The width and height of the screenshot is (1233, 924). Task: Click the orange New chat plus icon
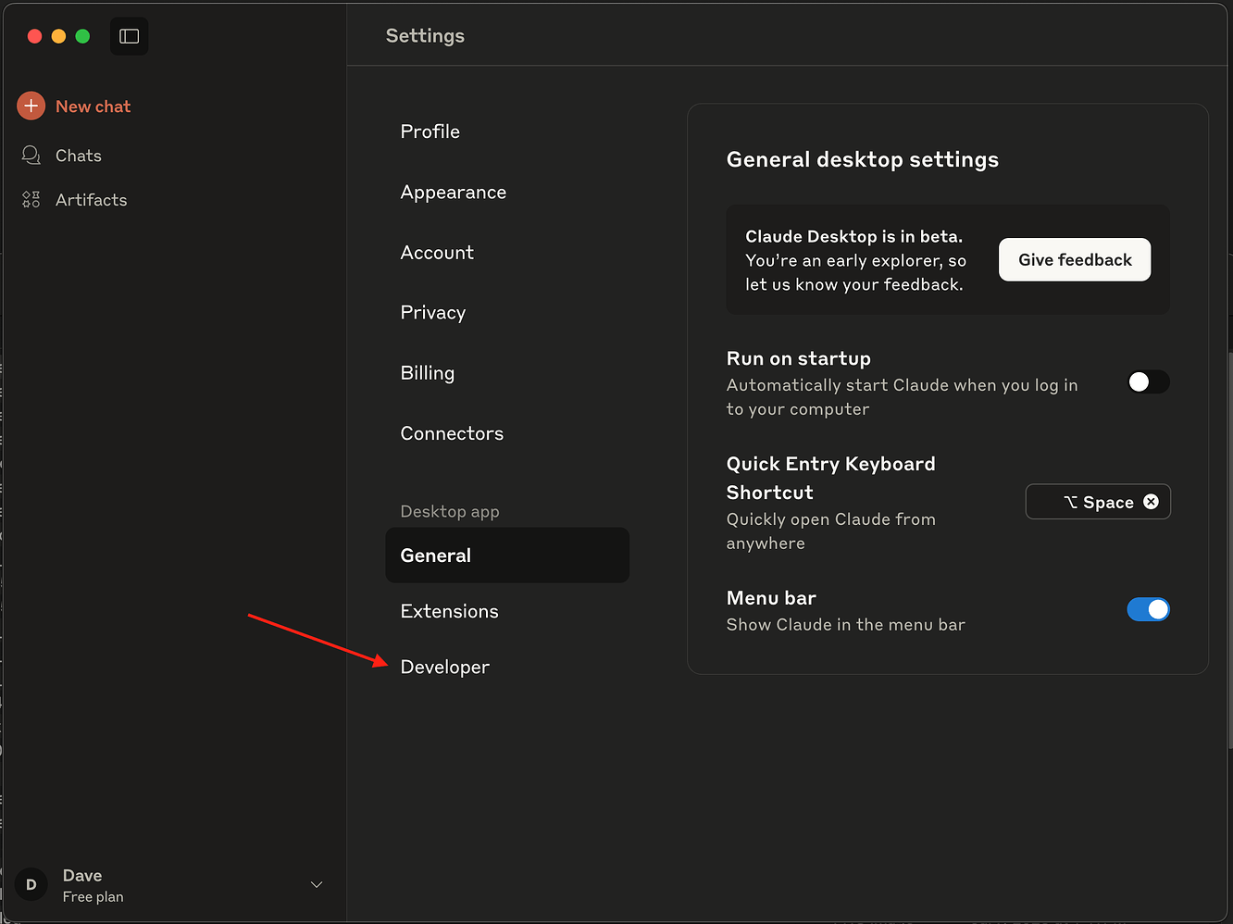click(x=31, y=106)
